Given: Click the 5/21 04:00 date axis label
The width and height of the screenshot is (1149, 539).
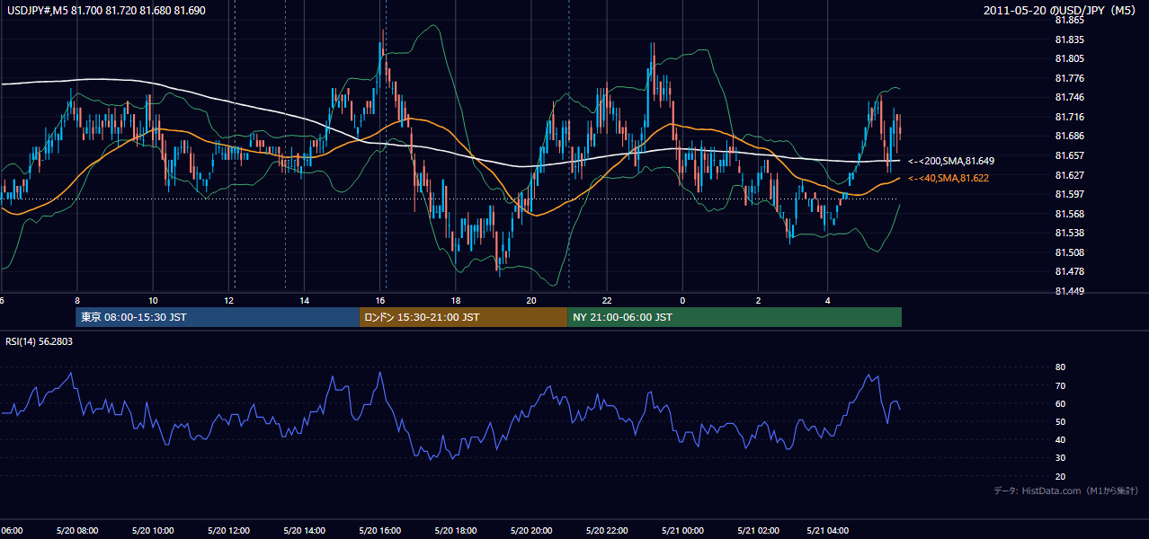Looking at the screenshot, I should pyautogui.click(x=828, y=531).
